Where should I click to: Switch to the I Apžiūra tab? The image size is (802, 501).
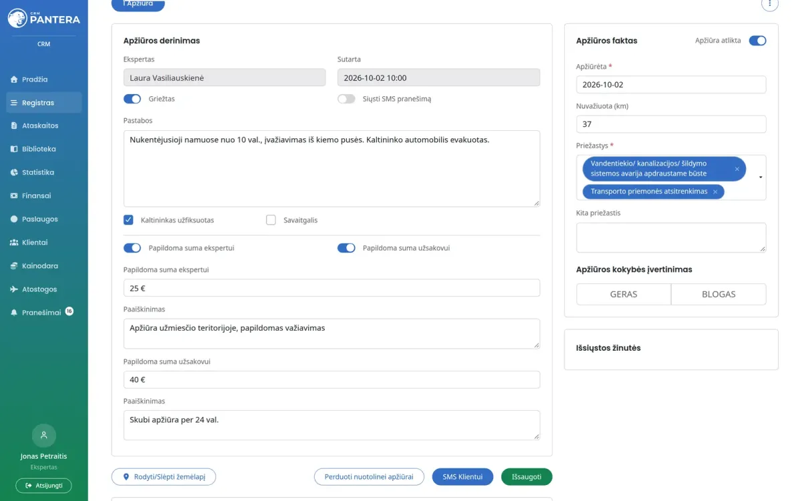click(138, 5)
